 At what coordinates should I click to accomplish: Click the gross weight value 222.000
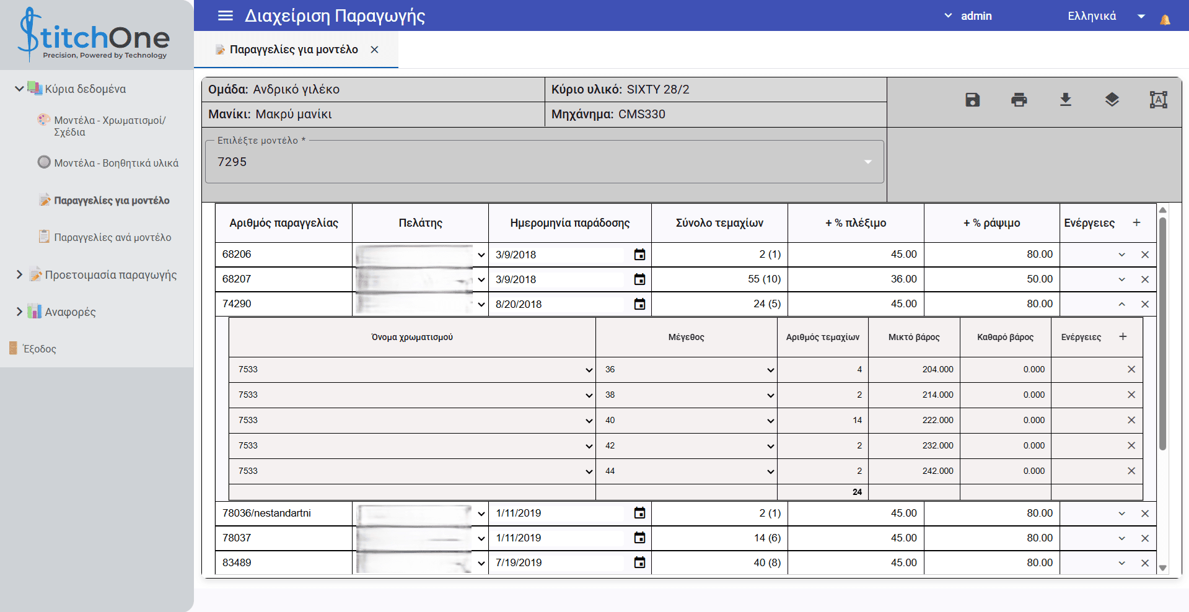[938, 421]
